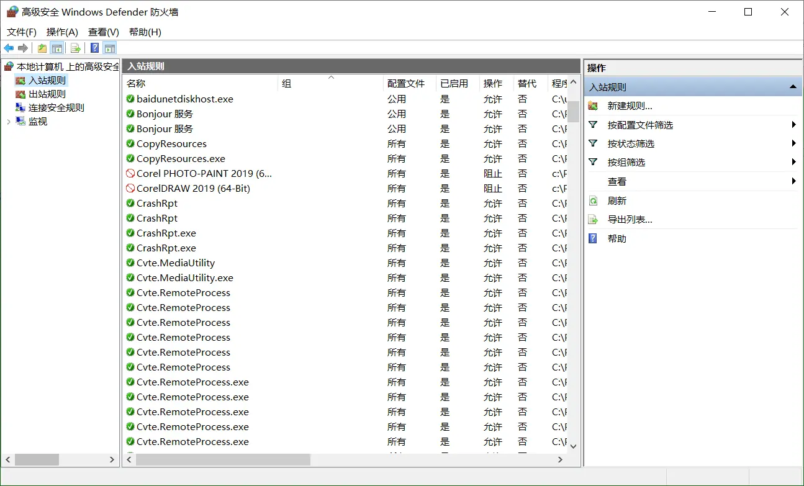Sort by the 已启用 column header

(x=458, y=84)
